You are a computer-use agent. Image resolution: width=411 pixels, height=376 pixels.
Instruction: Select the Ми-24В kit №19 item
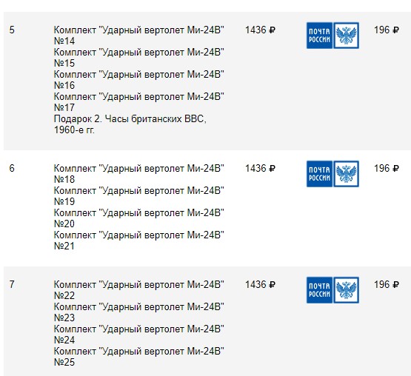[139, 196]
